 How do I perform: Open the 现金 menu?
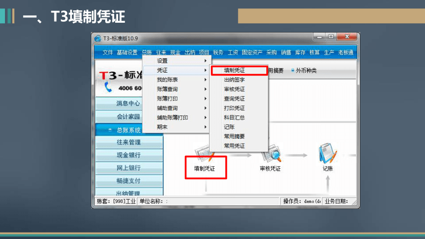[x=175, y=52]
